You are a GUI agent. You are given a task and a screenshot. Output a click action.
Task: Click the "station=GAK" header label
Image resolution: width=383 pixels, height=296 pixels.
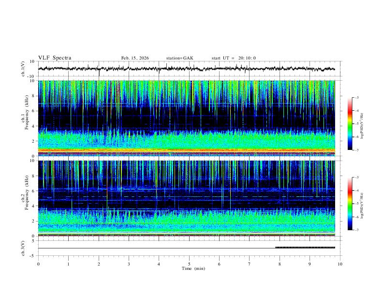click(179, 58)
